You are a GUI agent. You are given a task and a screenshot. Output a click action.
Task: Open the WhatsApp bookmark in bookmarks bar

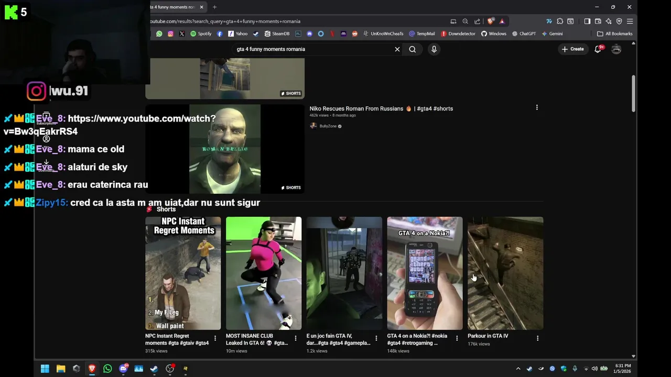(159, 34)
